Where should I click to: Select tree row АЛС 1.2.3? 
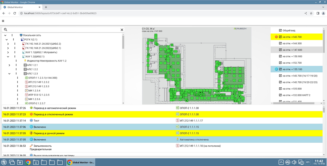click(x=32, y=73)
